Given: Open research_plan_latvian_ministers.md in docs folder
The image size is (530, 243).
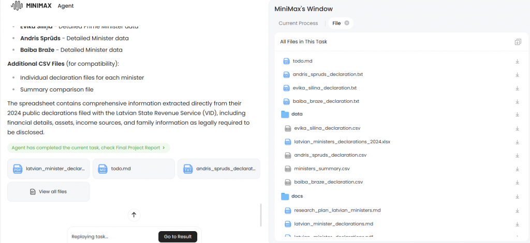Looking at the screenshot, I should (337, 210).
